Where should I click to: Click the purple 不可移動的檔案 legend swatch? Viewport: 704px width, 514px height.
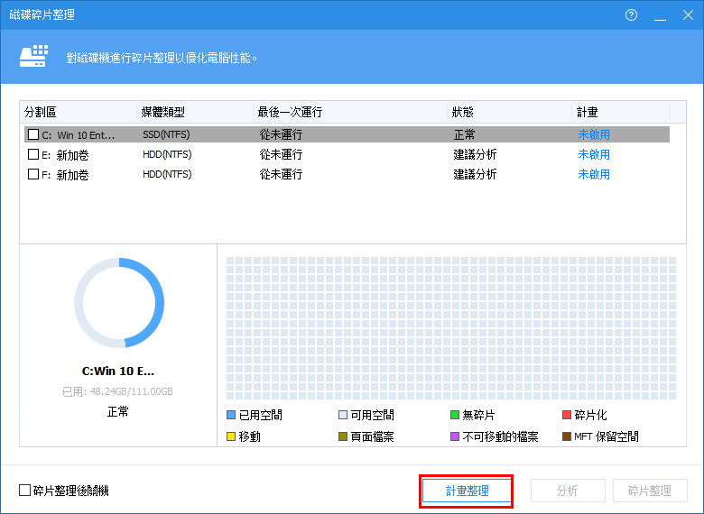coord(454,436)
